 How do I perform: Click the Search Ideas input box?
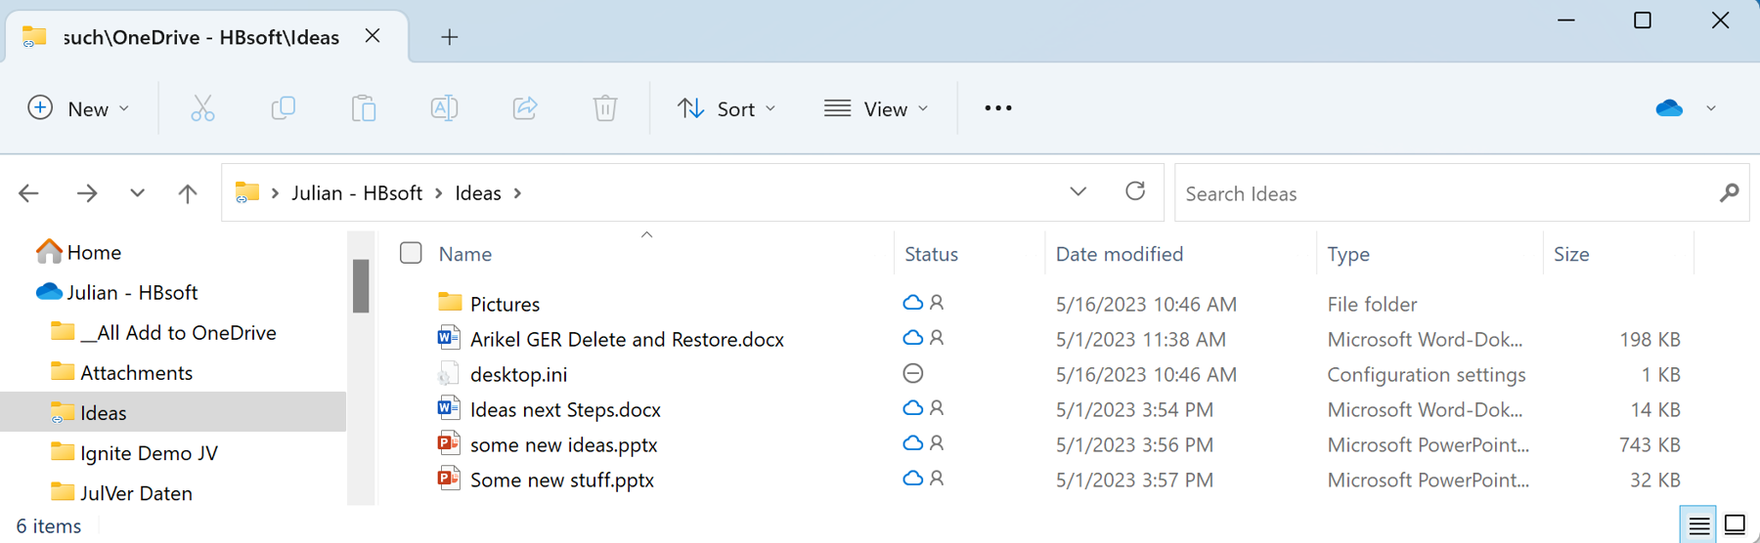[1447, 193]
